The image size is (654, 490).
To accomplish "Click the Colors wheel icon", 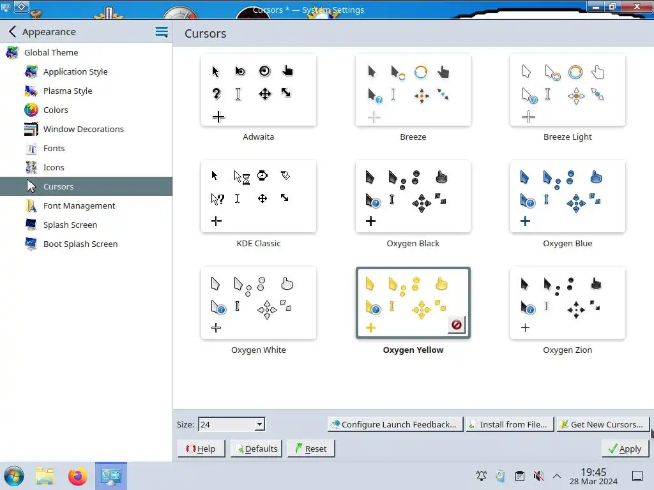I will coord(31,110).
